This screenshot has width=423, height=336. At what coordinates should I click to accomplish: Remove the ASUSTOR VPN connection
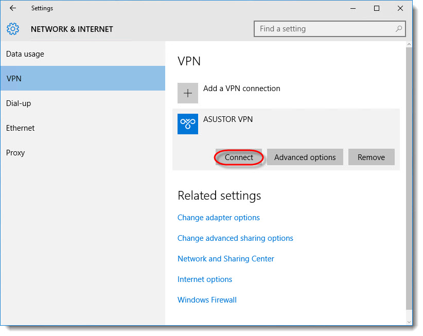(x=371, y=157)
